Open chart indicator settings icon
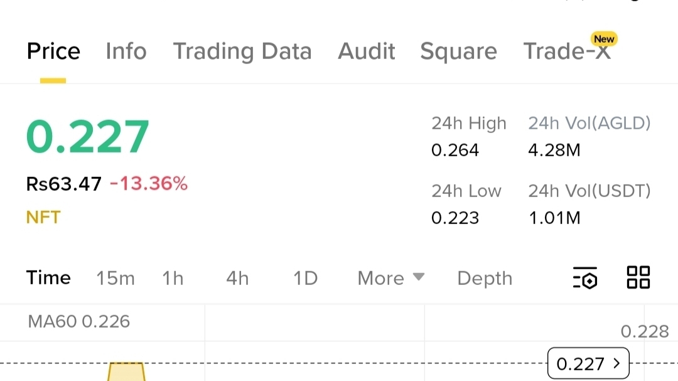This screenshot has height=381, width=678. (585, 277)
